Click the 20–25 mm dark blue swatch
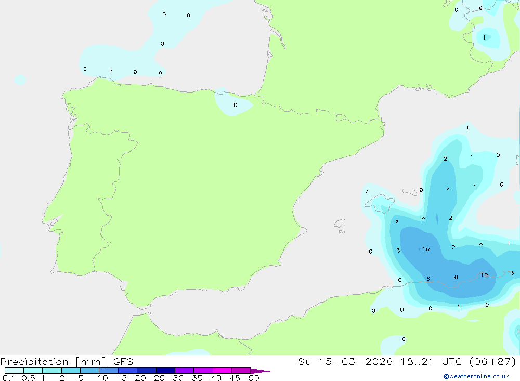The width and height of the screenshot is (520, 381). [146, 371]
